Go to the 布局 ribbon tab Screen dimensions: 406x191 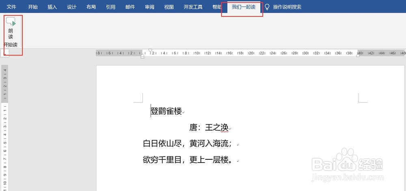point(91,7)
